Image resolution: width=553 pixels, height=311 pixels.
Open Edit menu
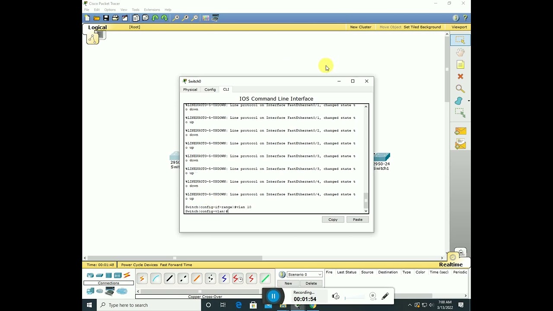97,10
